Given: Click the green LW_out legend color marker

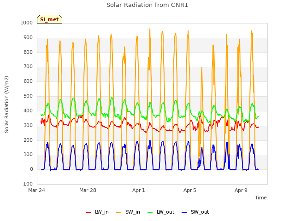Looking at the screenshot, I should pos(150,213).
